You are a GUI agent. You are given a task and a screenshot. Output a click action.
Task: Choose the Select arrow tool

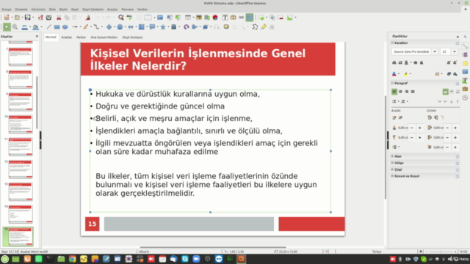click(x=7, y=27)
